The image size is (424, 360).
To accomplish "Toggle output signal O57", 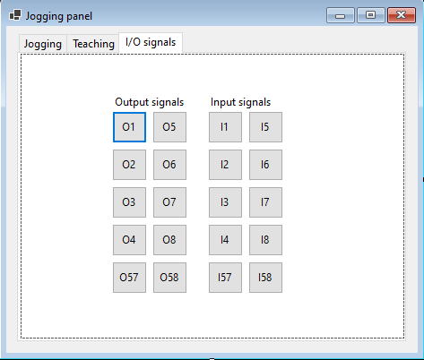I will 129,278.
